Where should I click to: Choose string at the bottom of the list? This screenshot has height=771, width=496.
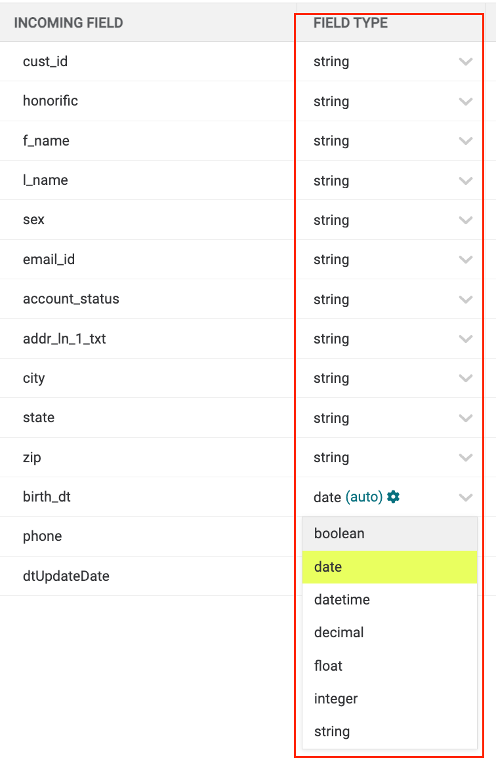click(390, 732)
